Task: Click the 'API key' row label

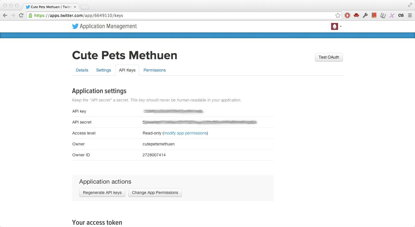Action: [x=79, y=111]
